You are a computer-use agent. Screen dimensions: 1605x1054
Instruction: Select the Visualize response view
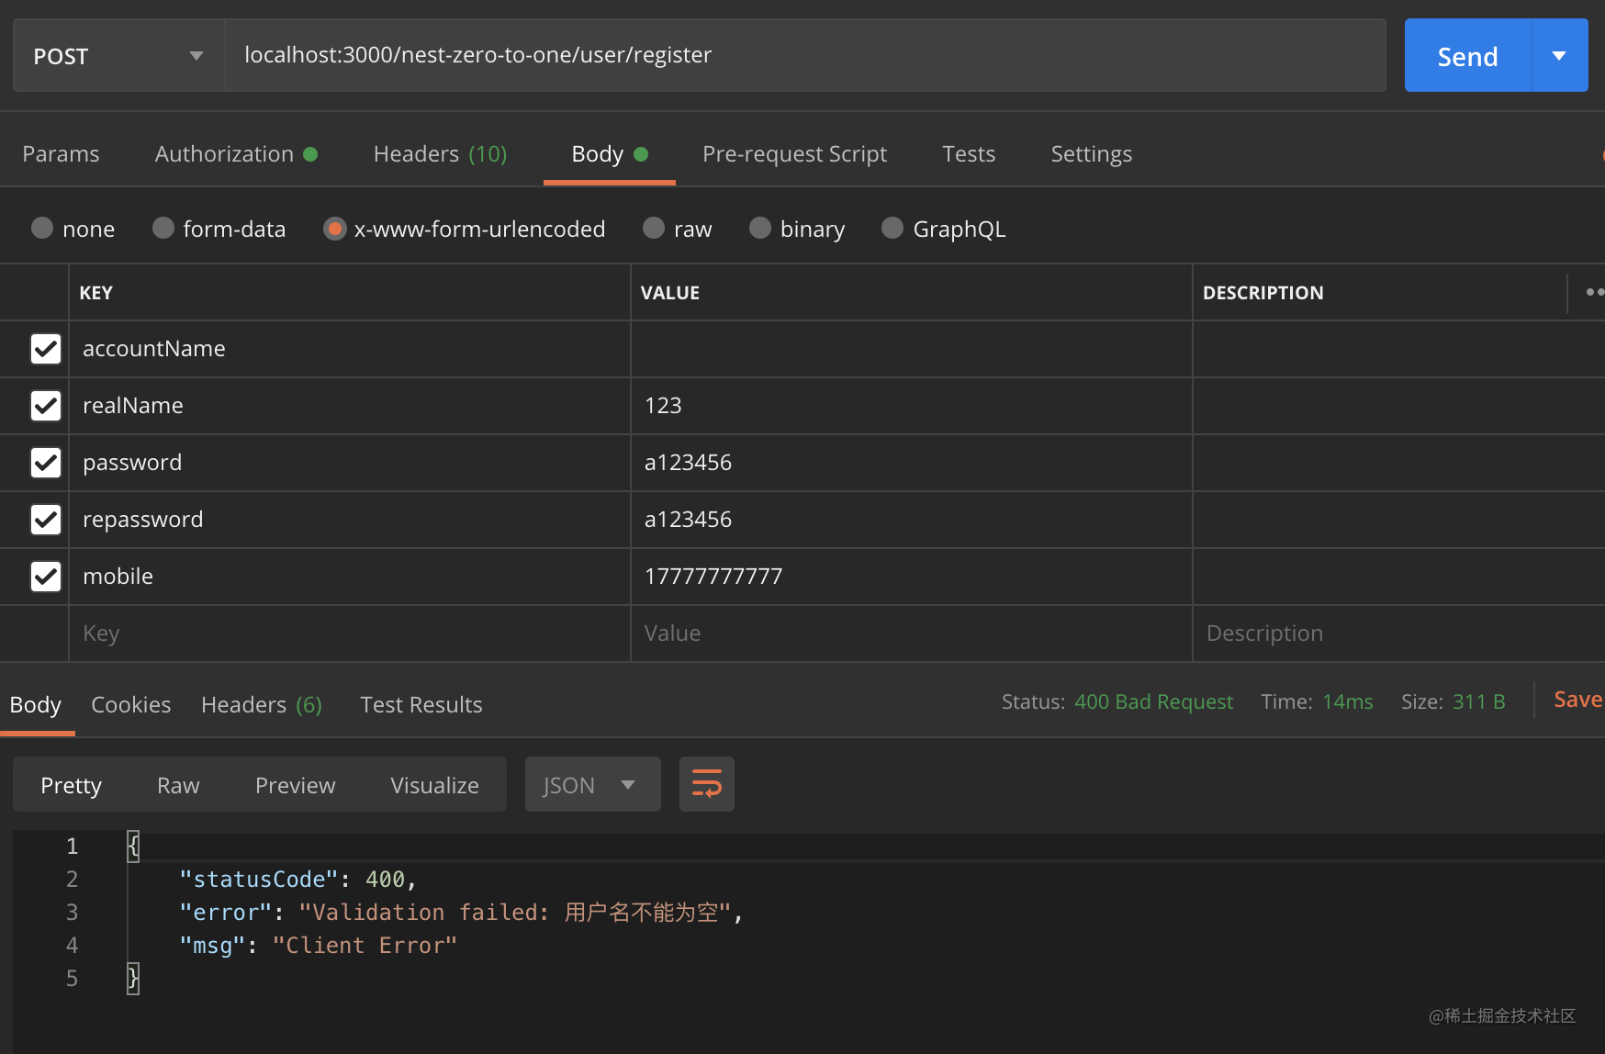tap(435, 785)
